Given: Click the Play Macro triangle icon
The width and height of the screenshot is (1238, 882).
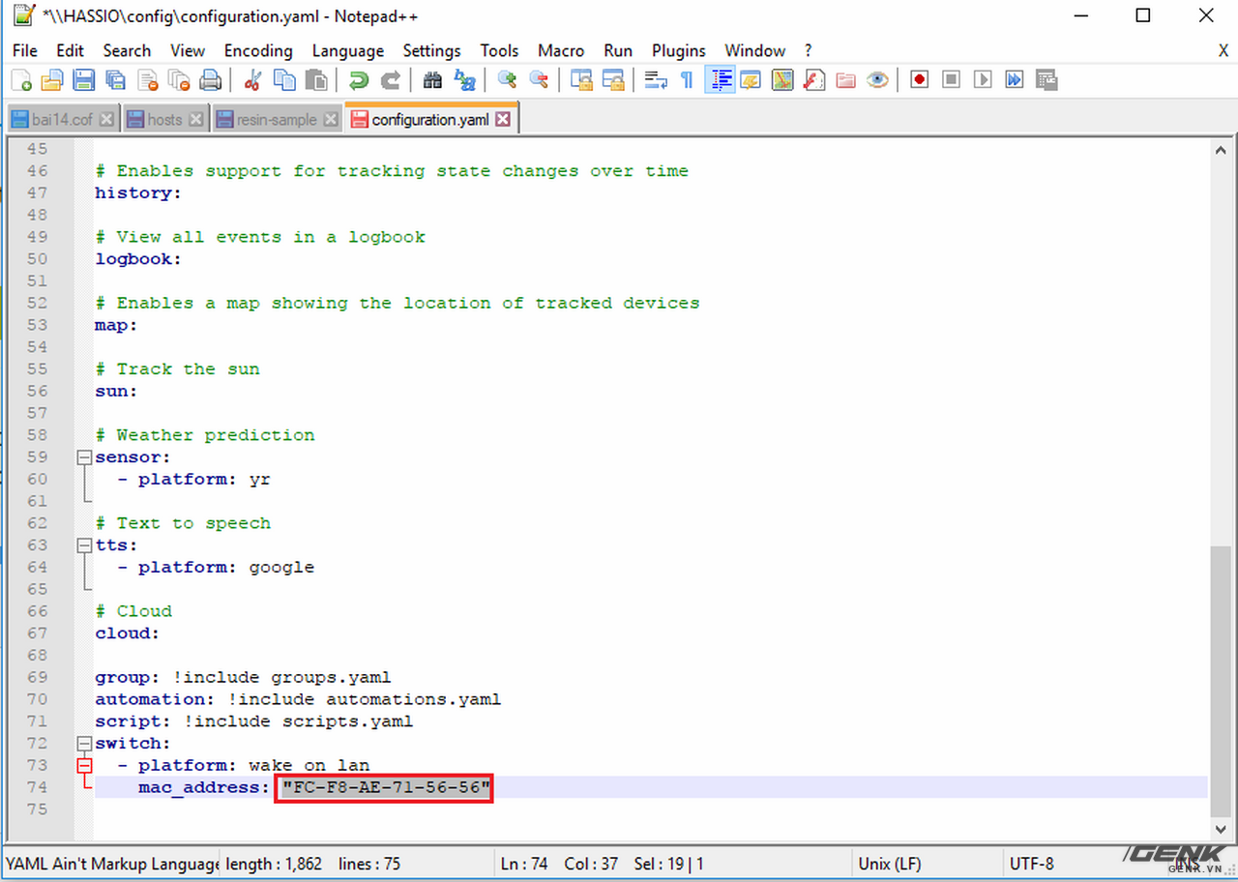Looking at the screenshot, I should [x=983, y=80].
